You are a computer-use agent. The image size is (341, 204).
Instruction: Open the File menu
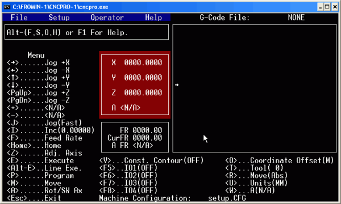coord(19,18)
